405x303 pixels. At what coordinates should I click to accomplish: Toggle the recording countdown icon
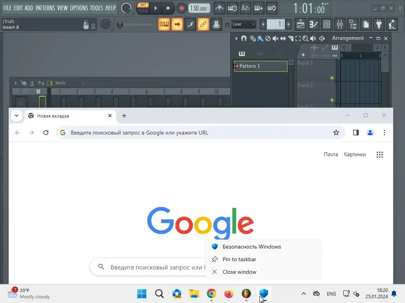click(245, 8)
